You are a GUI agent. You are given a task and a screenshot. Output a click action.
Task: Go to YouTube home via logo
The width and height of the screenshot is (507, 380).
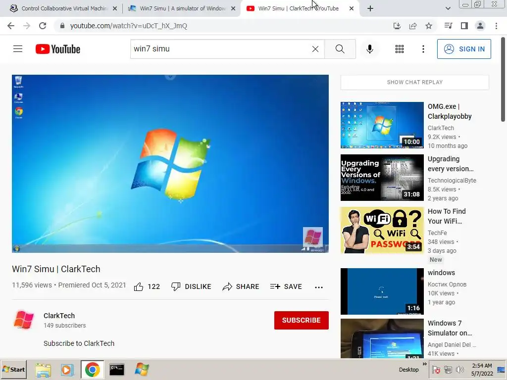[x=58, y=49]
